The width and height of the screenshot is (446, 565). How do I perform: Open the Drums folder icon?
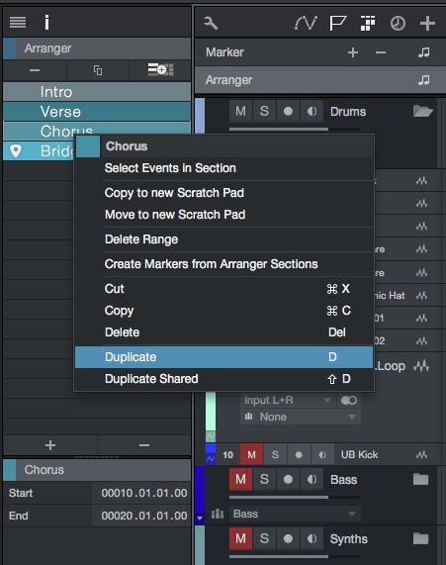[x=422, y=111]
